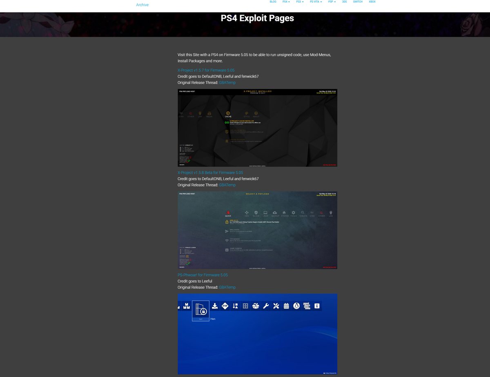Click the GTA logo icon in PS-Phwoar

307,306
